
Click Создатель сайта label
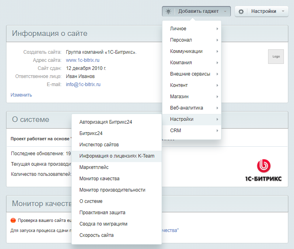[43, 52]
